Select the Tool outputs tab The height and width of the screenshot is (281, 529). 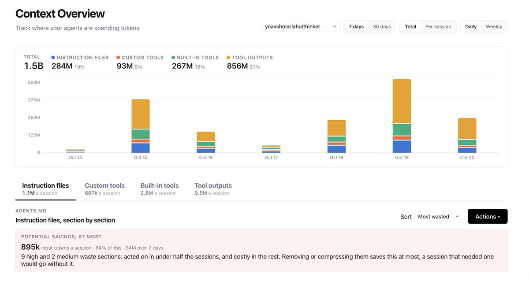(213, 189)
